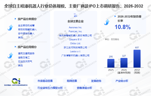This screenshot has width=151, height=96.
Task: Click company name 浙江史河科技有限公司
Action: (x=75, y=47)
